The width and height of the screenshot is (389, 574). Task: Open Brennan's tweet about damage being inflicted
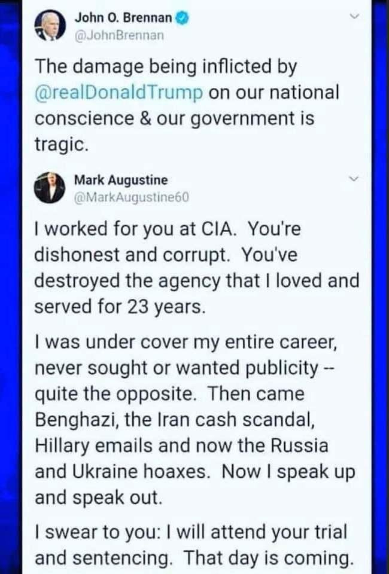pyautogui.click(x=187, y=105)
